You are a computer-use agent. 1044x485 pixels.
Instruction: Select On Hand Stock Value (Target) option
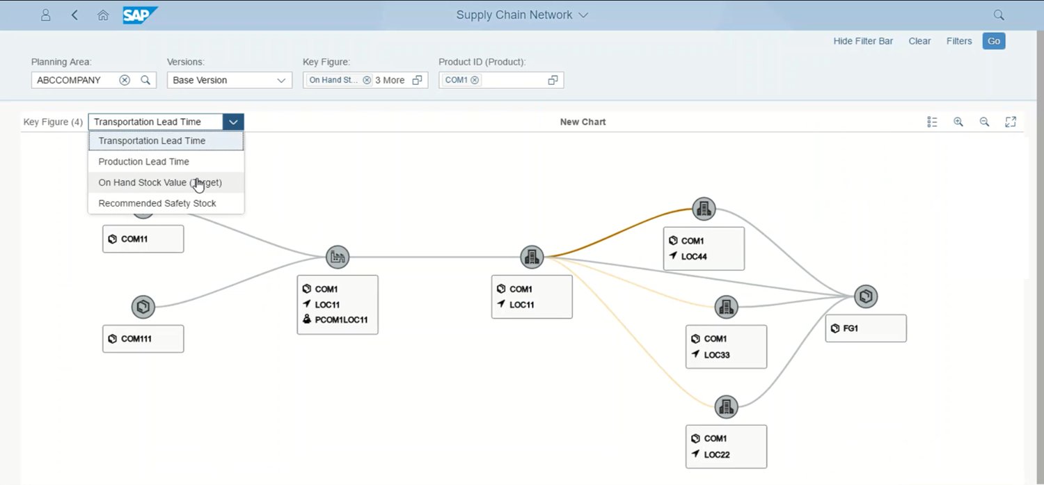pyautogui.click(x=166, y=182)
